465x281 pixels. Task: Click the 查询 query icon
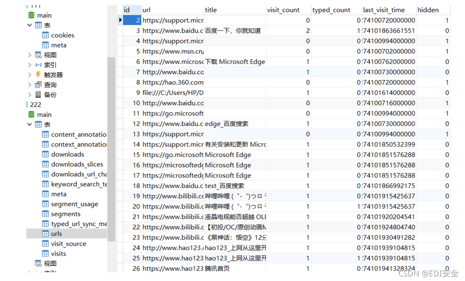[38, 85]
